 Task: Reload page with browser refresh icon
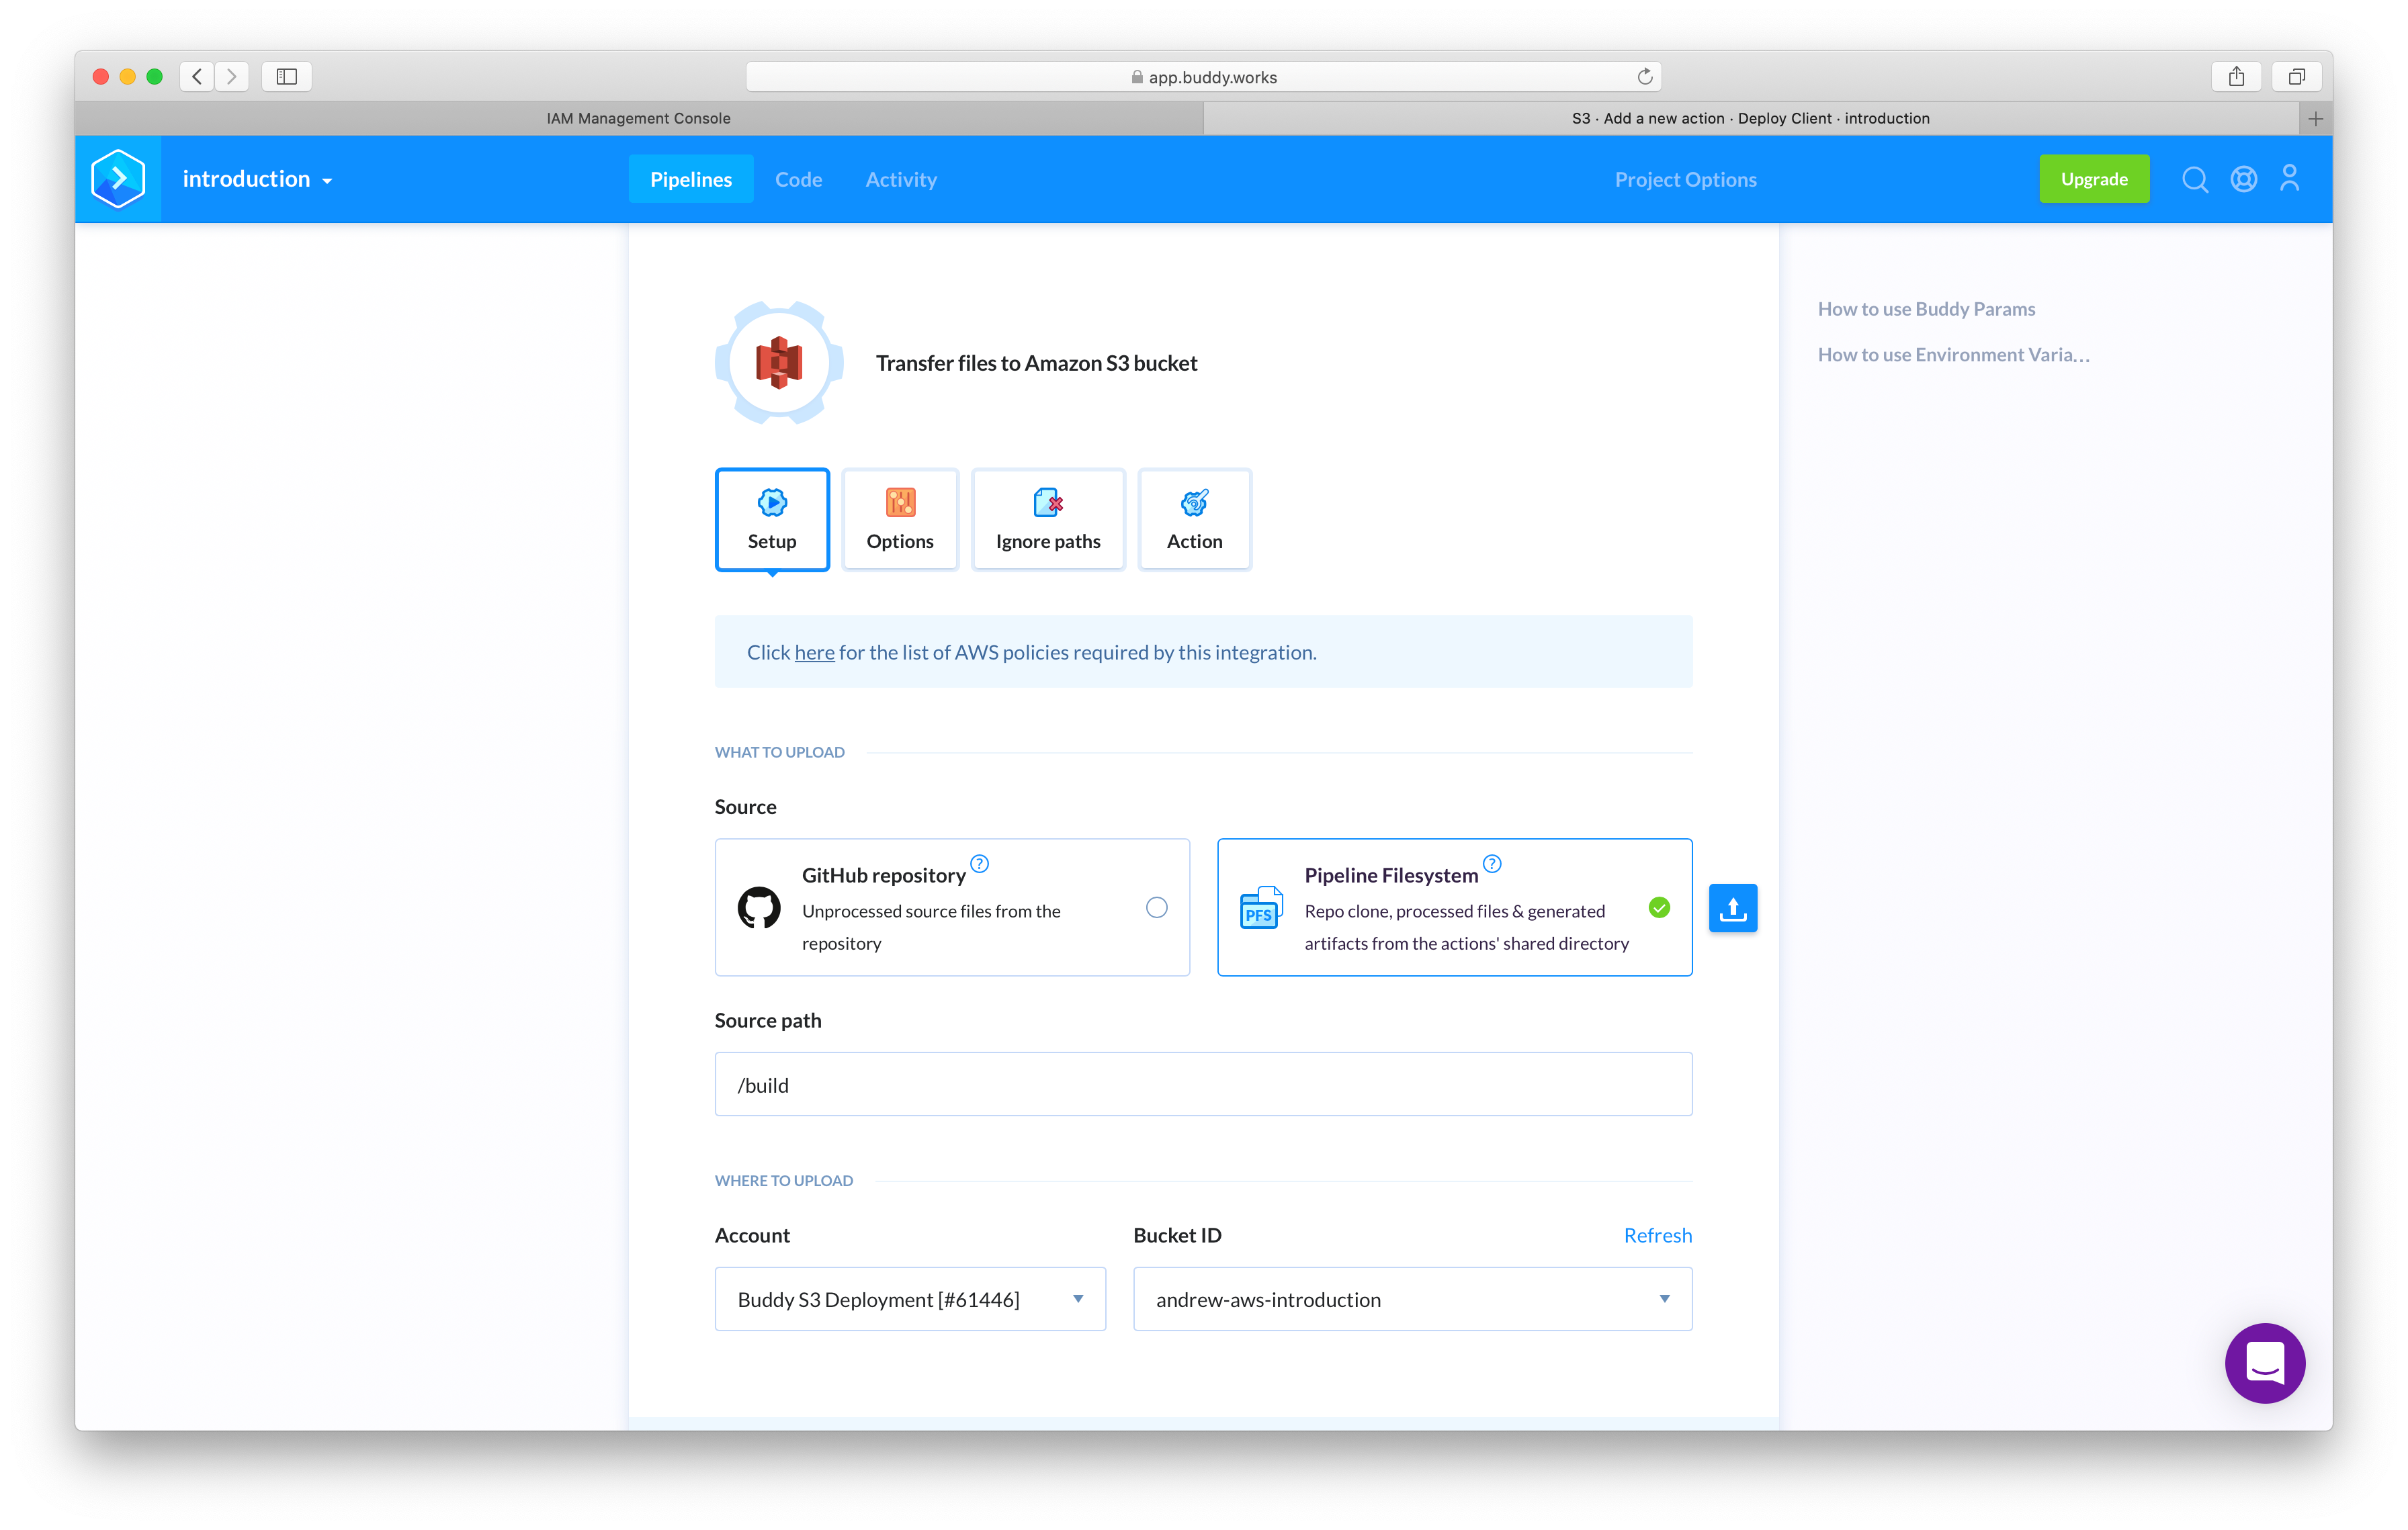(1644, 77)
